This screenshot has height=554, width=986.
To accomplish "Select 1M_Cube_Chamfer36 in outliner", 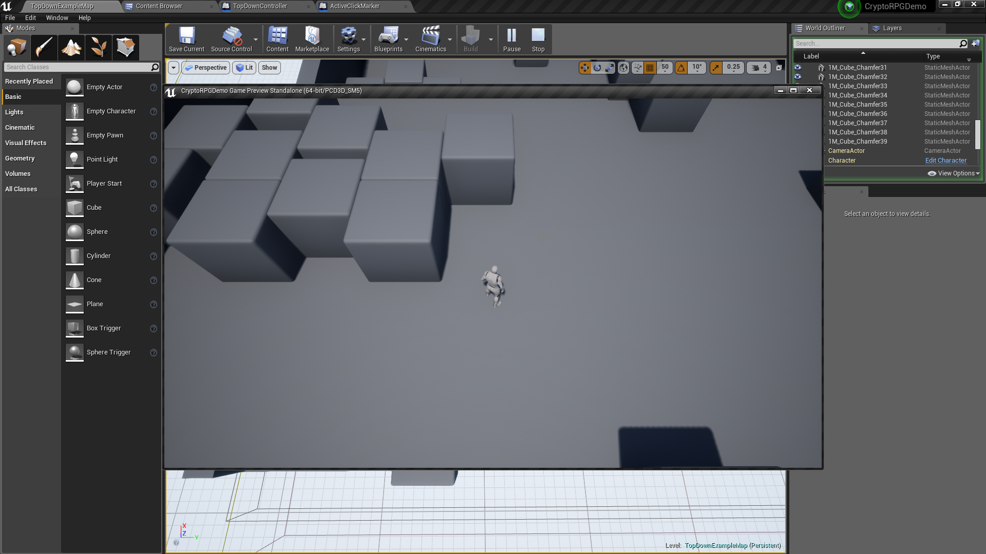I will click(858, 114).
